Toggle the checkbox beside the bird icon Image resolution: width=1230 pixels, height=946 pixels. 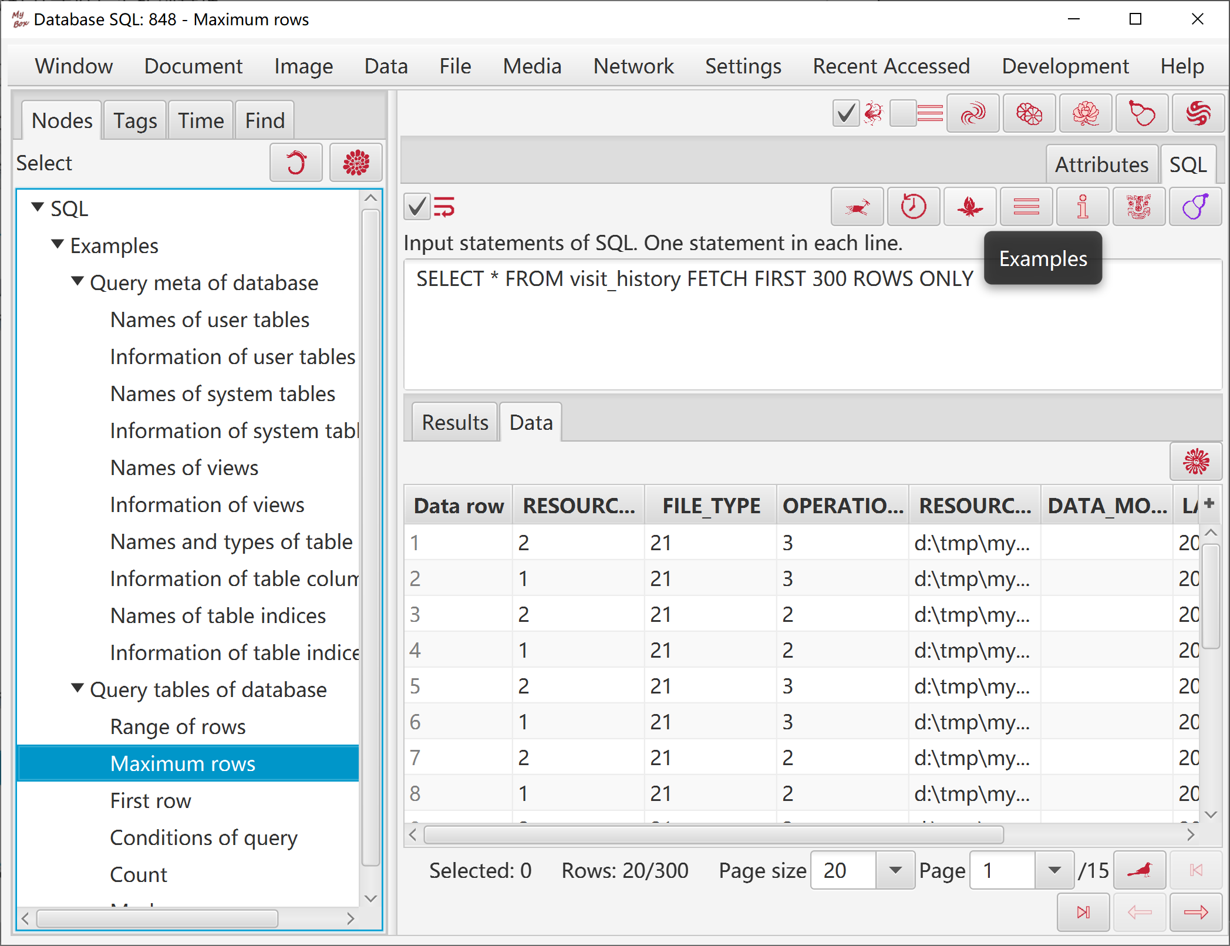pyautogui.click(x=846, y=113)
